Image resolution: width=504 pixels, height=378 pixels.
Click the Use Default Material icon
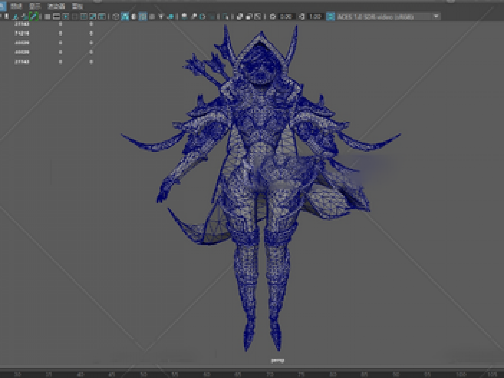[134, 16]
